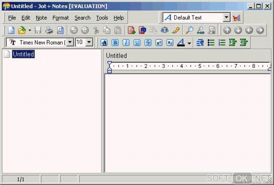
Task: Open the File menu
Action: pos(12,18)
